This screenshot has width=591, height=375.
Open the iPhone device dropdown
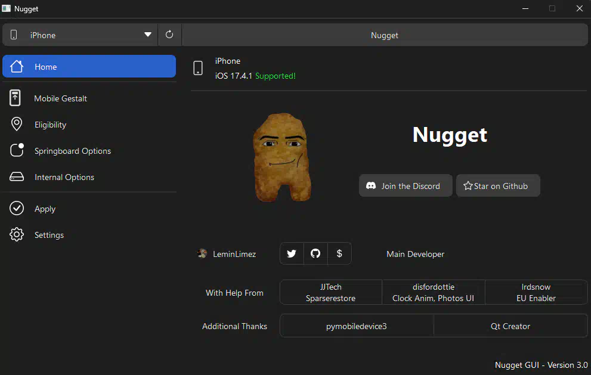pos(80,35)
